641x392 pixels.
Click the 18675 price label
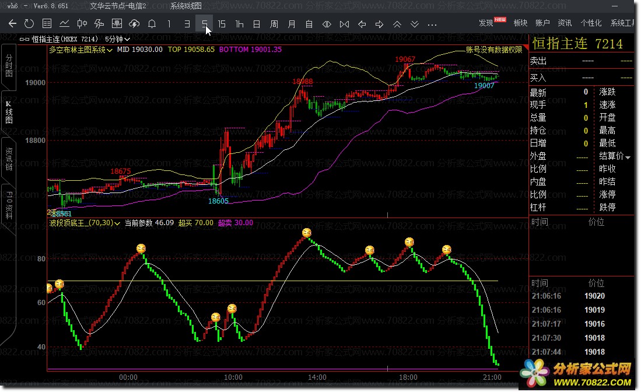(121, 171)
